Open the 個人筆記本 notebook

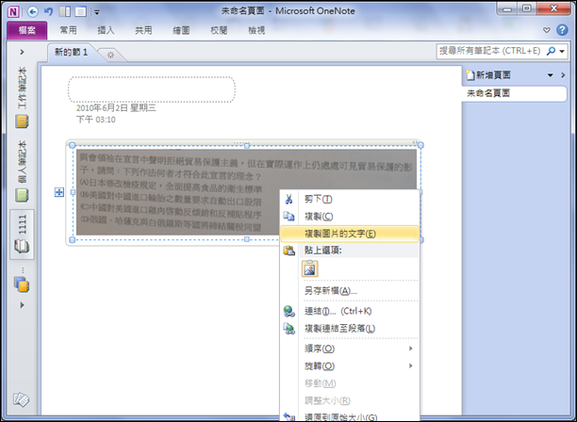[22, 171]
